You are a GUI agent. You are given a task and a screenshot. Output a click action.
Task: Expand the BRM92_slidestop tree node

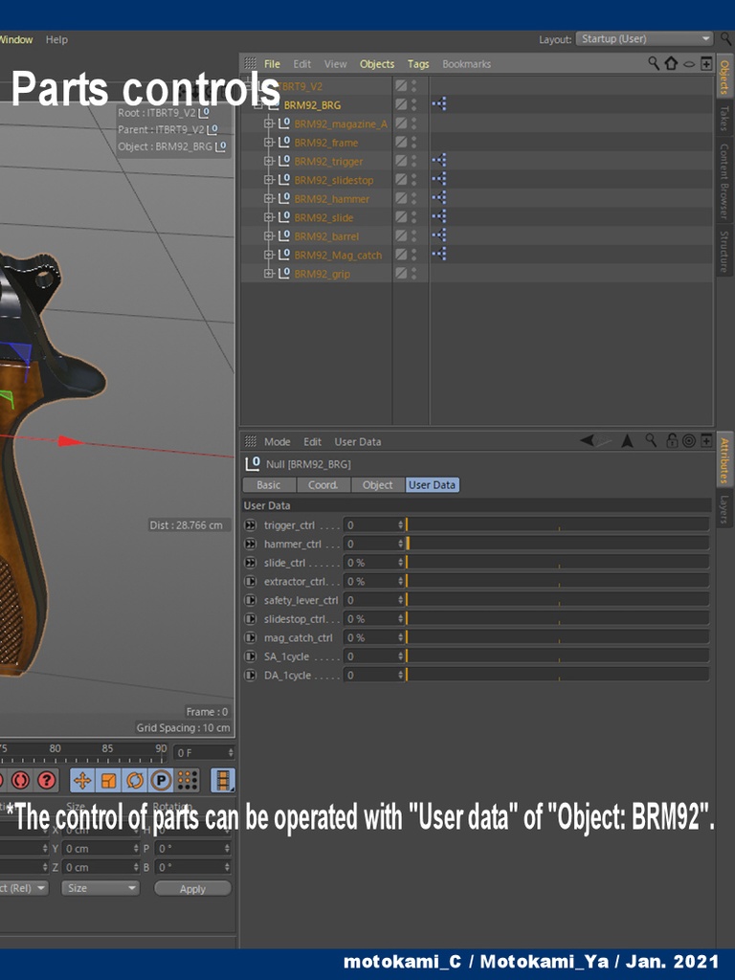click(268, 180)
